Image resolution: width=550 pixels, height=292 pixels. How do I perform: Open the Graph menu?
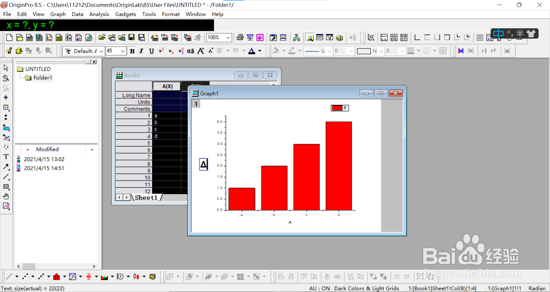[x=58, y=14]
